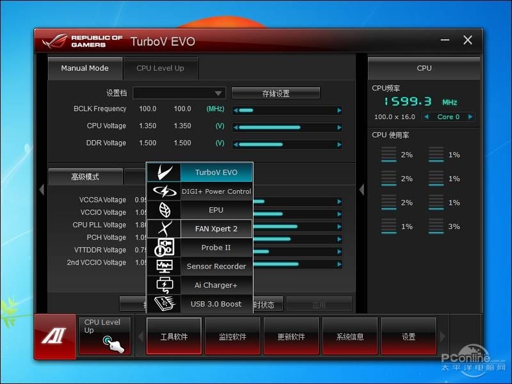This screenshot has height=384, width=512.
Task: Open the 设置档 profile dropdown
Action: coord(179,93)
